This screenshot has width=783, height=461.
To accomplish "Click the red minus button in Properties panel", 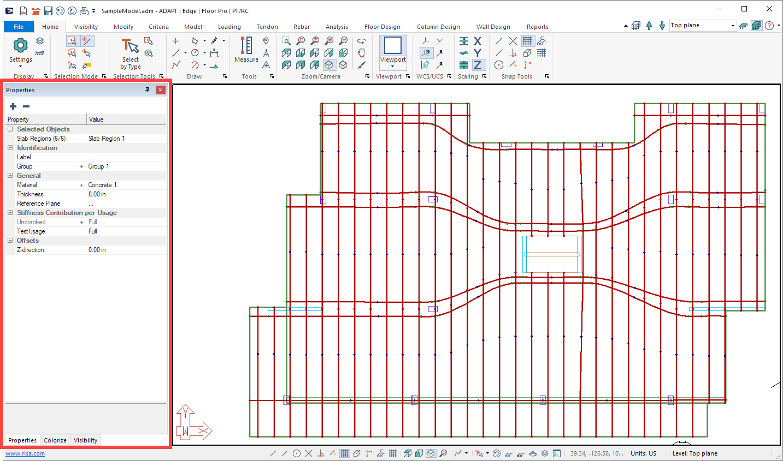I will pos(26,106).
